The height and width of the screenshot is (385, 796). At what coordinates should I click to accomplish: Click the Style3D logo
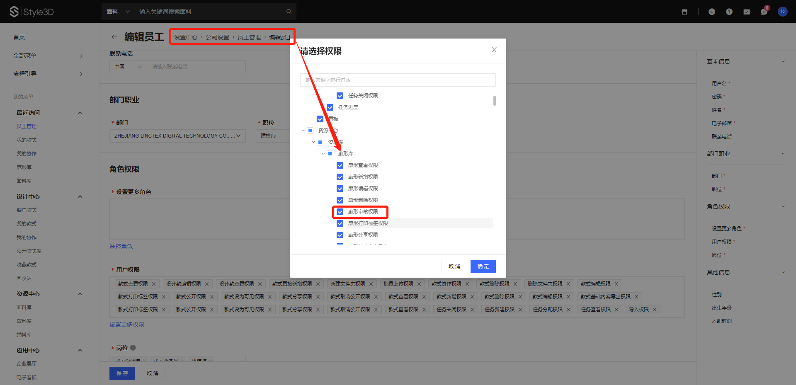pyautogui.click(x=32, y=12)
